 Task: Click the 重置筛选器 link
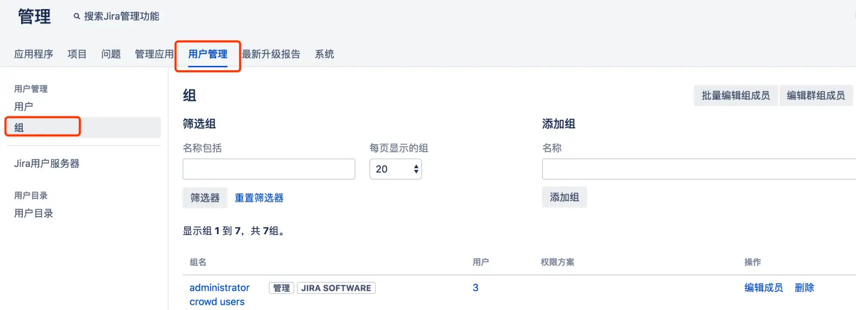point(259,198)
